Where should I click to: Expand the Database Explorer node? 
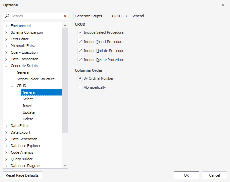[6, 146]
